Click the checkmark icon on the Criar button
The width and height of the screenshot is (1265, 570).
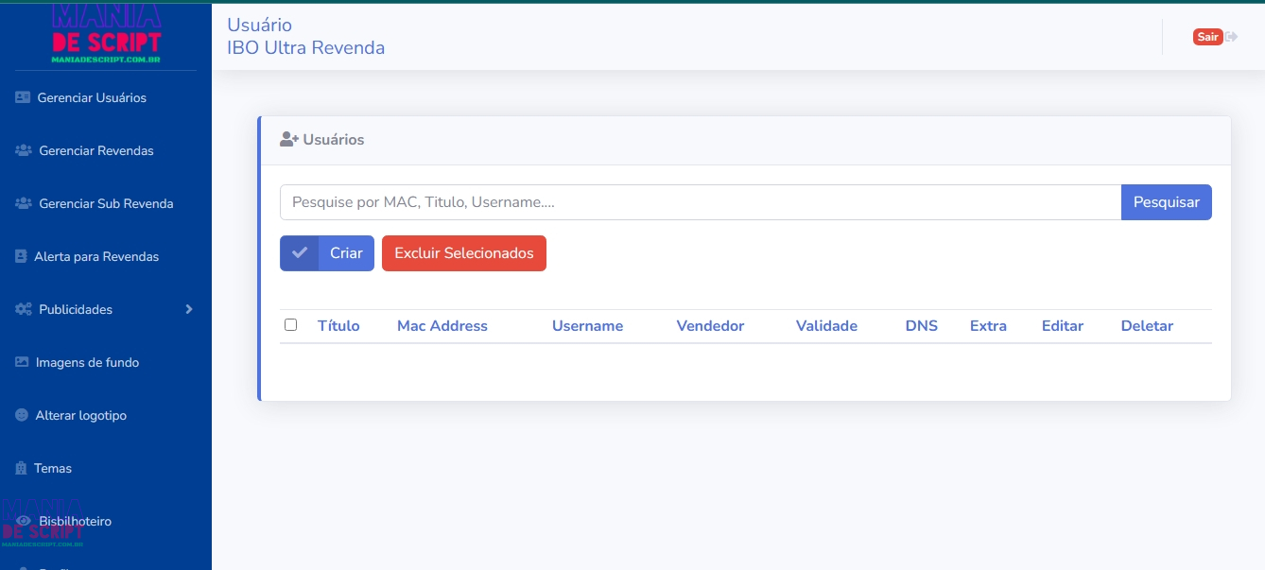300,253
